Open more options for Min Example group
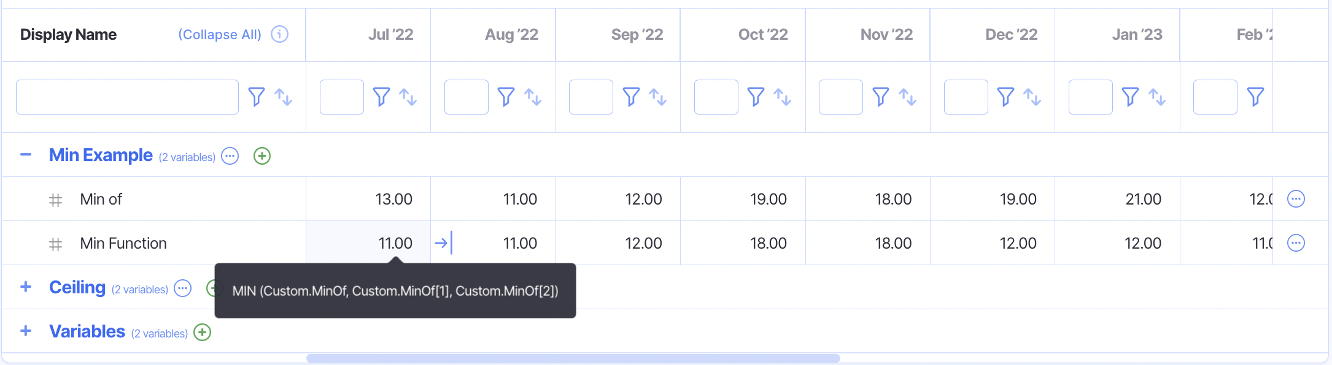Image resolution: width=1332 pixels, height=365 pixels. [230, 156]
